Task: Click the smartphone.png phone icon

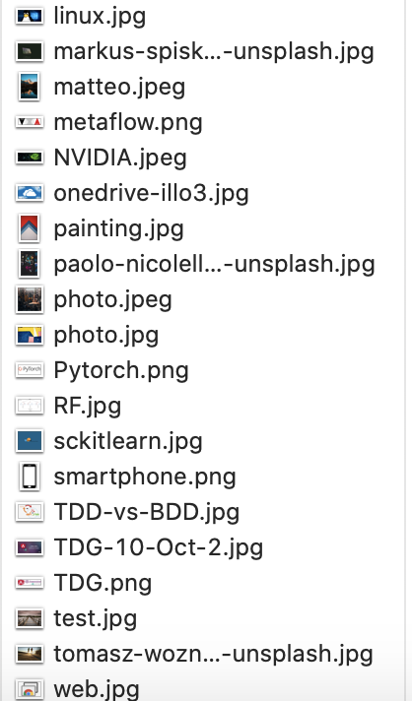Action: pos(30,477)
